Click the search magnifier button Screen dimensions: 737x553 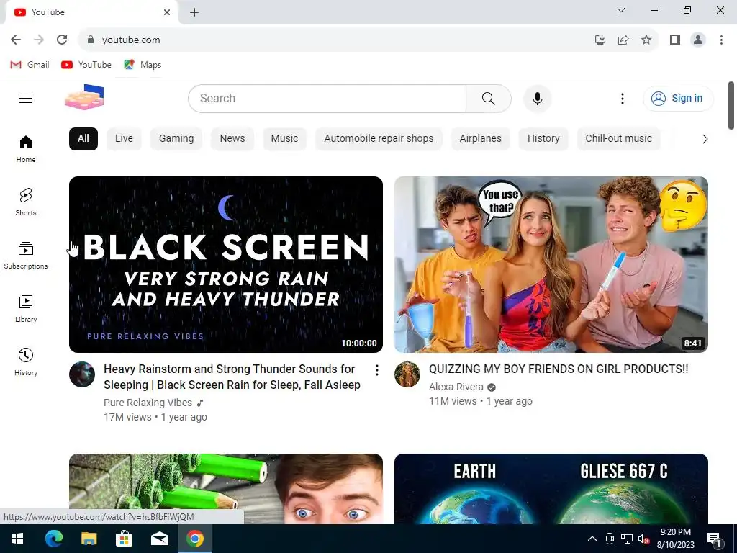click(489, 99)
